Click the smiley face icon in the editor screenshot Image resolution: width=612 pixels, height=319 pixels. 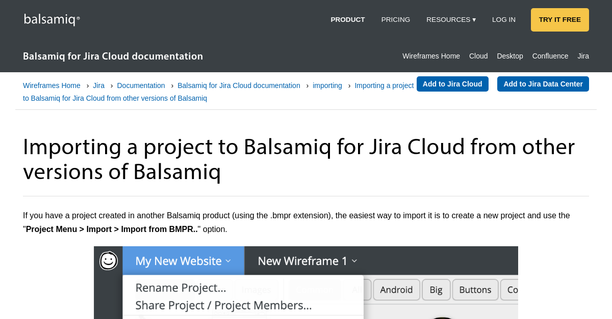point(108,260)
